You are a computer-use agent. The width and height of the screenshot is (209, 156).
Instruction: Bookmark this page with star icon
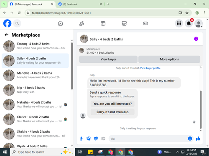187,13
